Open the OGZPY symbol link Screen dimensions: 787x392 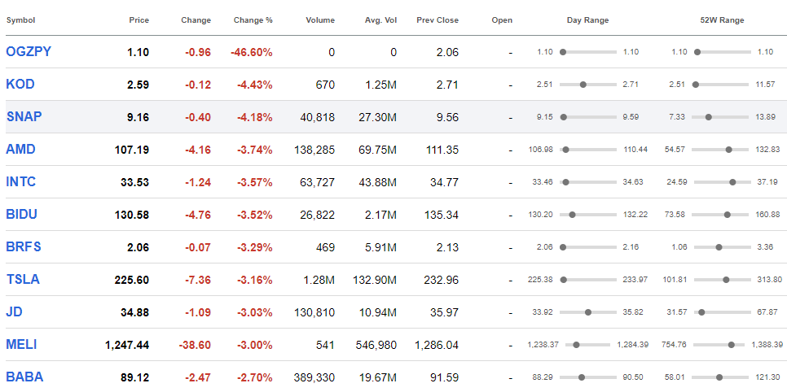[29, 52]
